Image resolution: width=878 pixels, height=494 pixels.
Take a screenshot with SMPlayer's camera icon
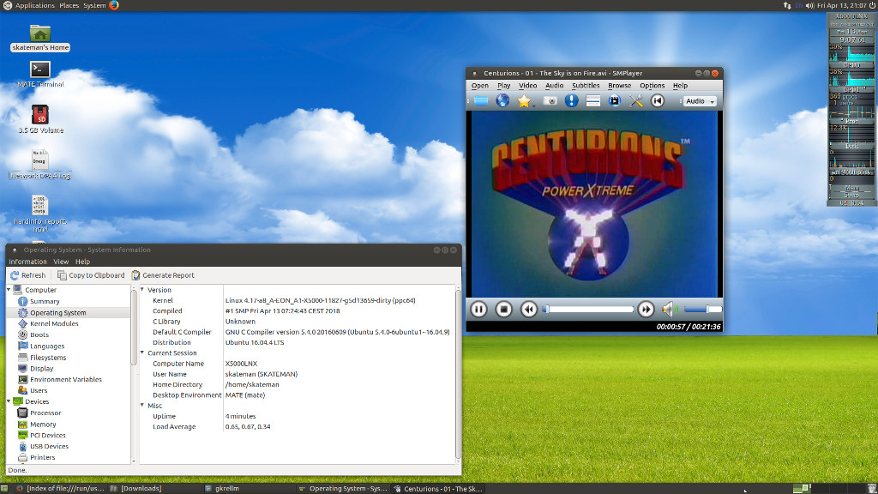550,101
